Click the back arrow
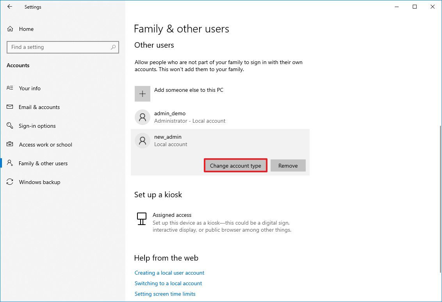This screenshot has height=302, width=442. [9, 7]
